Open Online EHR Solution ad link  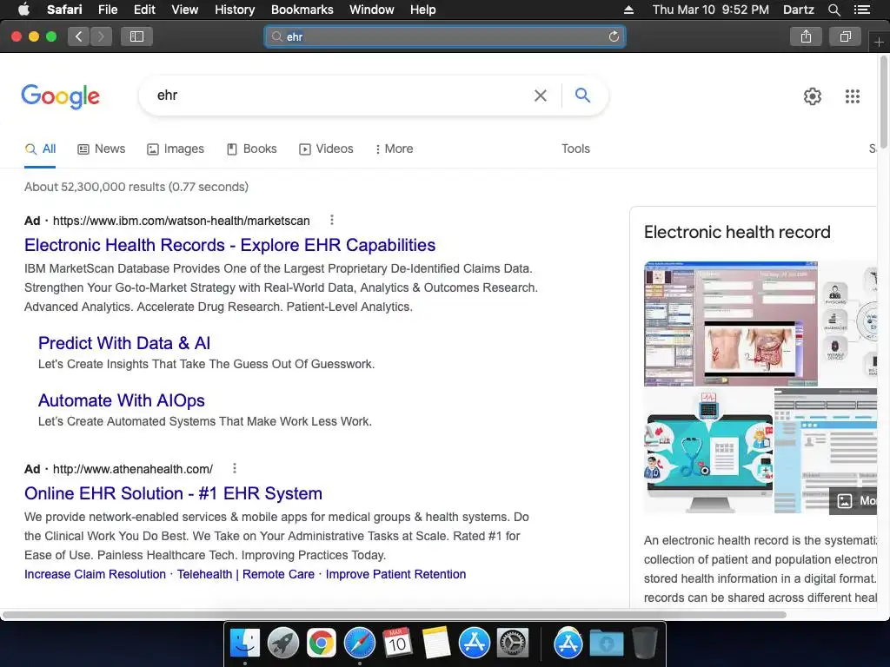pos(173,493)
